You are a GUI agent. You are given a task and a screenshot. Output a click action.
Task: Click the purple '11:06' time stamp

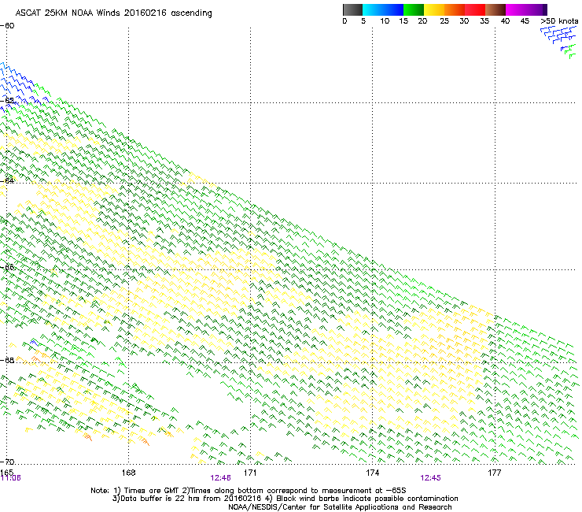point(10,478)
